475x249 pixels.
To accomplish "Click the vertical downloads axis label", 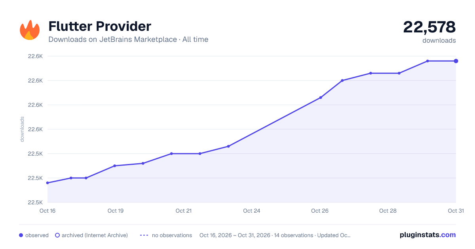I will [x=22, y=129].
